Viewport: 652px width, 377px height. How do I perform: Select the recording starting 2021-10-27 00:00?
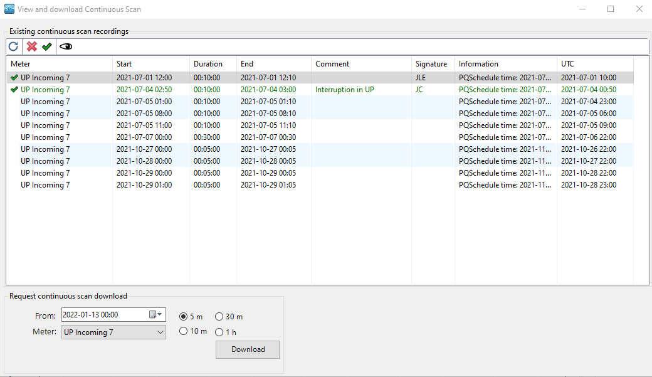[x=320, y=149]
